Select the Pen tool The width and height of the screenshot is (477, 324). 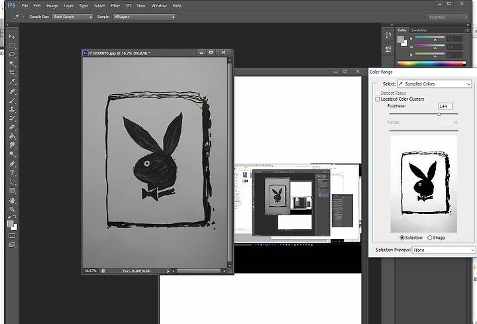12,164
